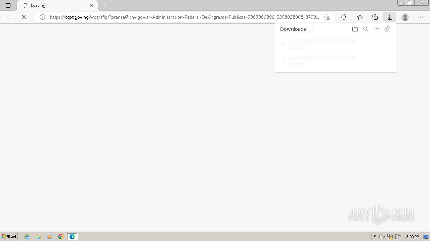Open the Collections icon
This screenshot has width=430, height=241.
[x=375, y=17]
